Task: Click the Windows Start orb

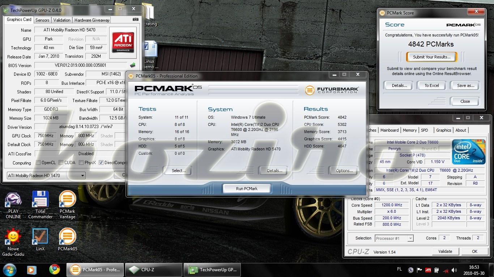Action: click(10, 269)
